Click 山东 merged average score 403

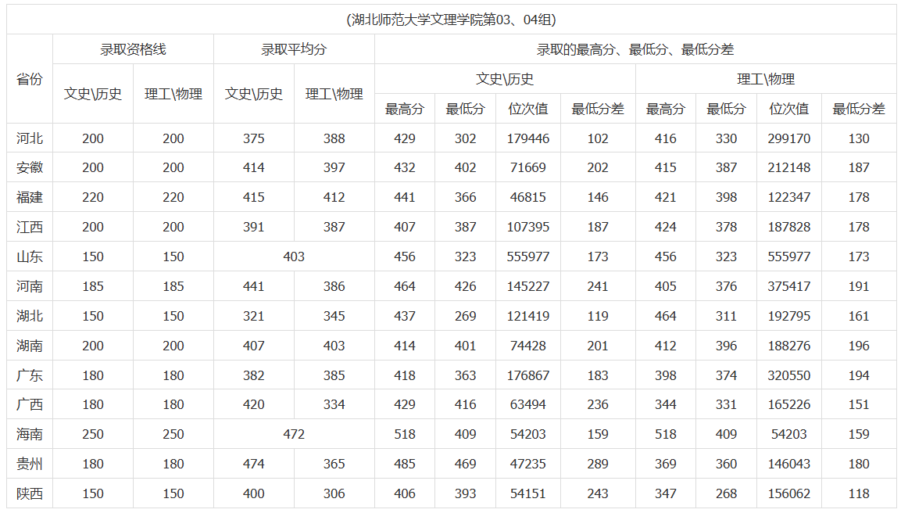tap(294, 257)
